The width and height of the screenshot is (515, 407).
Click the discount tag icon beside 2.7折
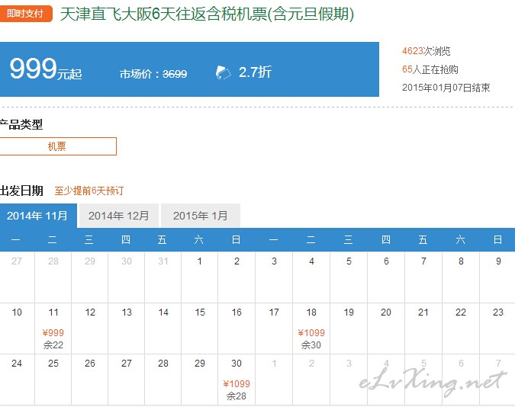tap(224, 72)
